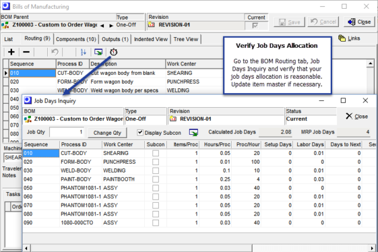Screen dimensions: 378x252
Task: Toggle the Display Subcon checkbox
Action: coord(140,132)
